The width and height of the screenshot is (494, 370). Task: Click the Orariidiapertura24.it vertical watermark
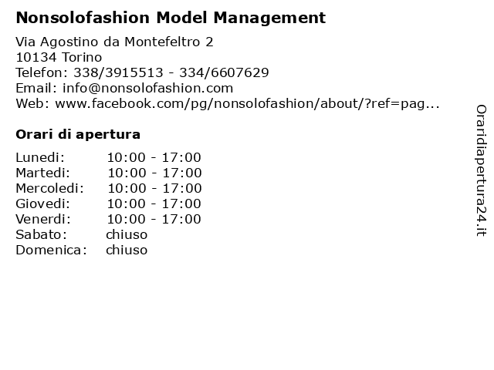click(481, 170)
